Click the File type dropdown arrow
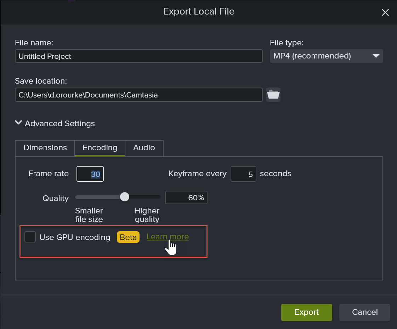This screenshot has height=329, width=397. (376, 56)
